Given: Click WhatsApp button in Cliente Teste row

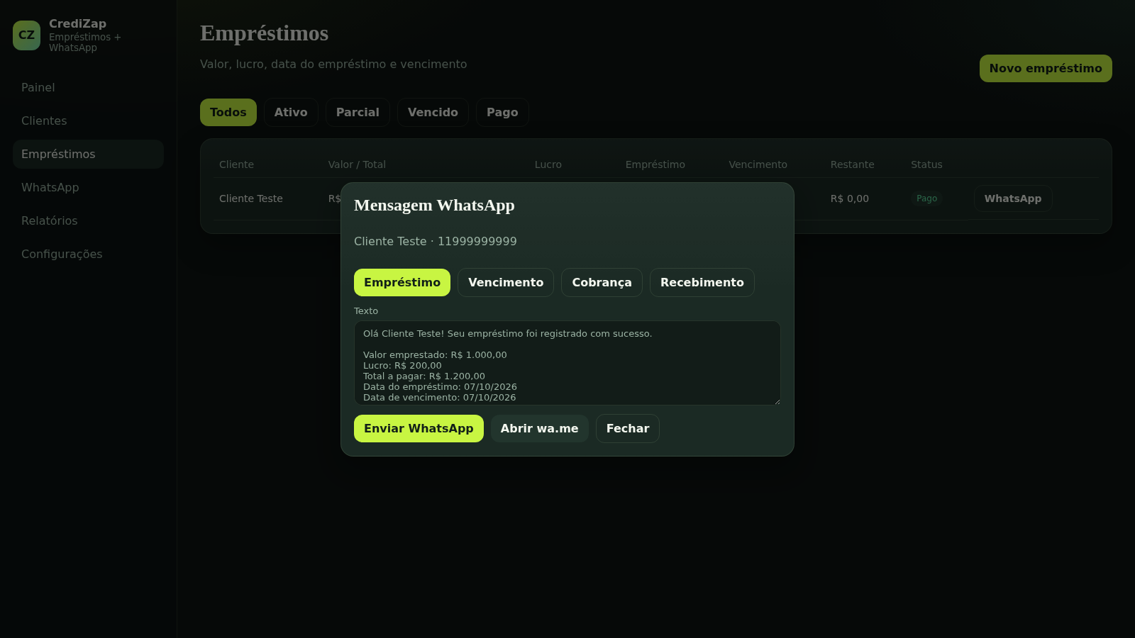Looking at the screenshot, I should tap(1013, 198).
